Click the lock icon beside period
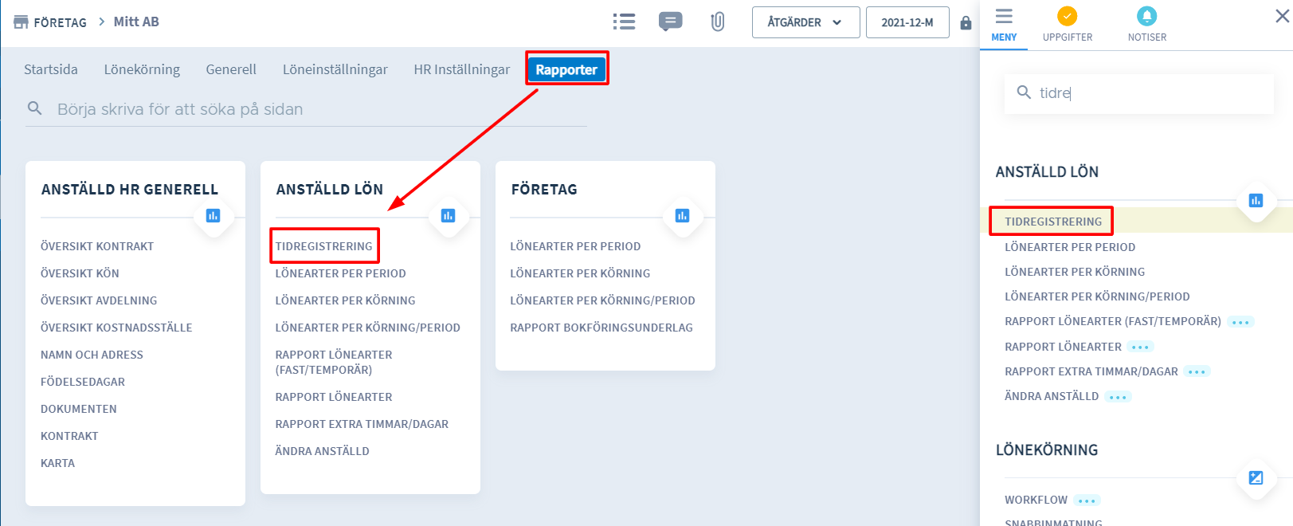 pos(966,22)
